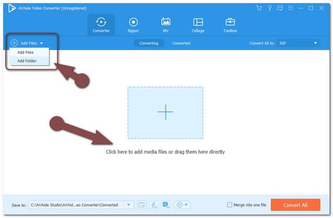The image size is (333, 218).
Task: Expand the Convert All to 3GP dropdown
Action: pos(298,43)
